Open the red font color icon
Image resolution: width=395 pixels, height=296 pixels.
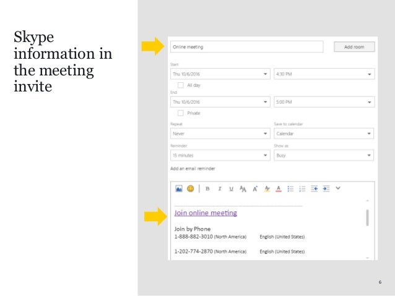[279, 188]
